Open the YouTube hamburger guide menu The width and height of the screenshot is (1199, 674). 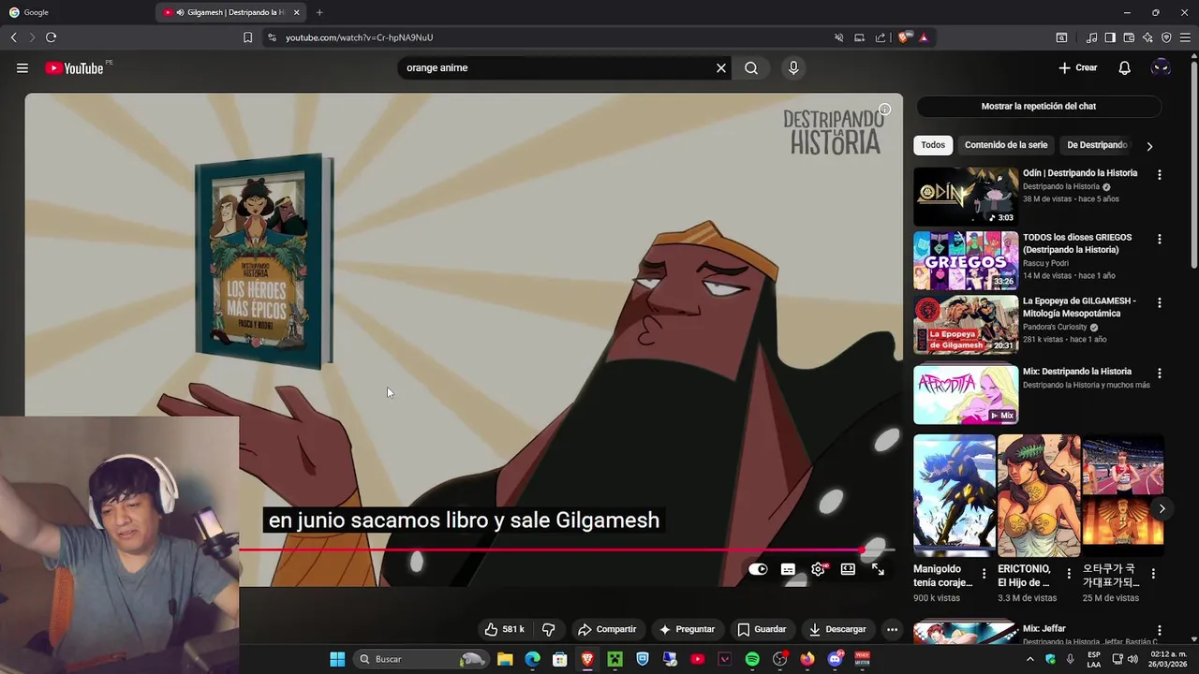pyautogui.click(x=22, y=68)
